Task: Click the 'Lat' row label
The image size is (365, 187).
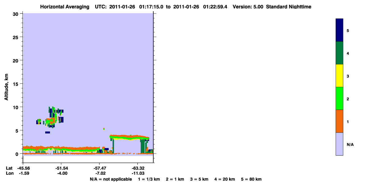Action: tap(9, 168)
